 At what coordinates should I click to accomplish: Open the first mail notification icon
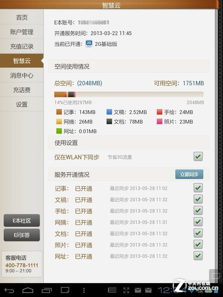tap(138, 290)
